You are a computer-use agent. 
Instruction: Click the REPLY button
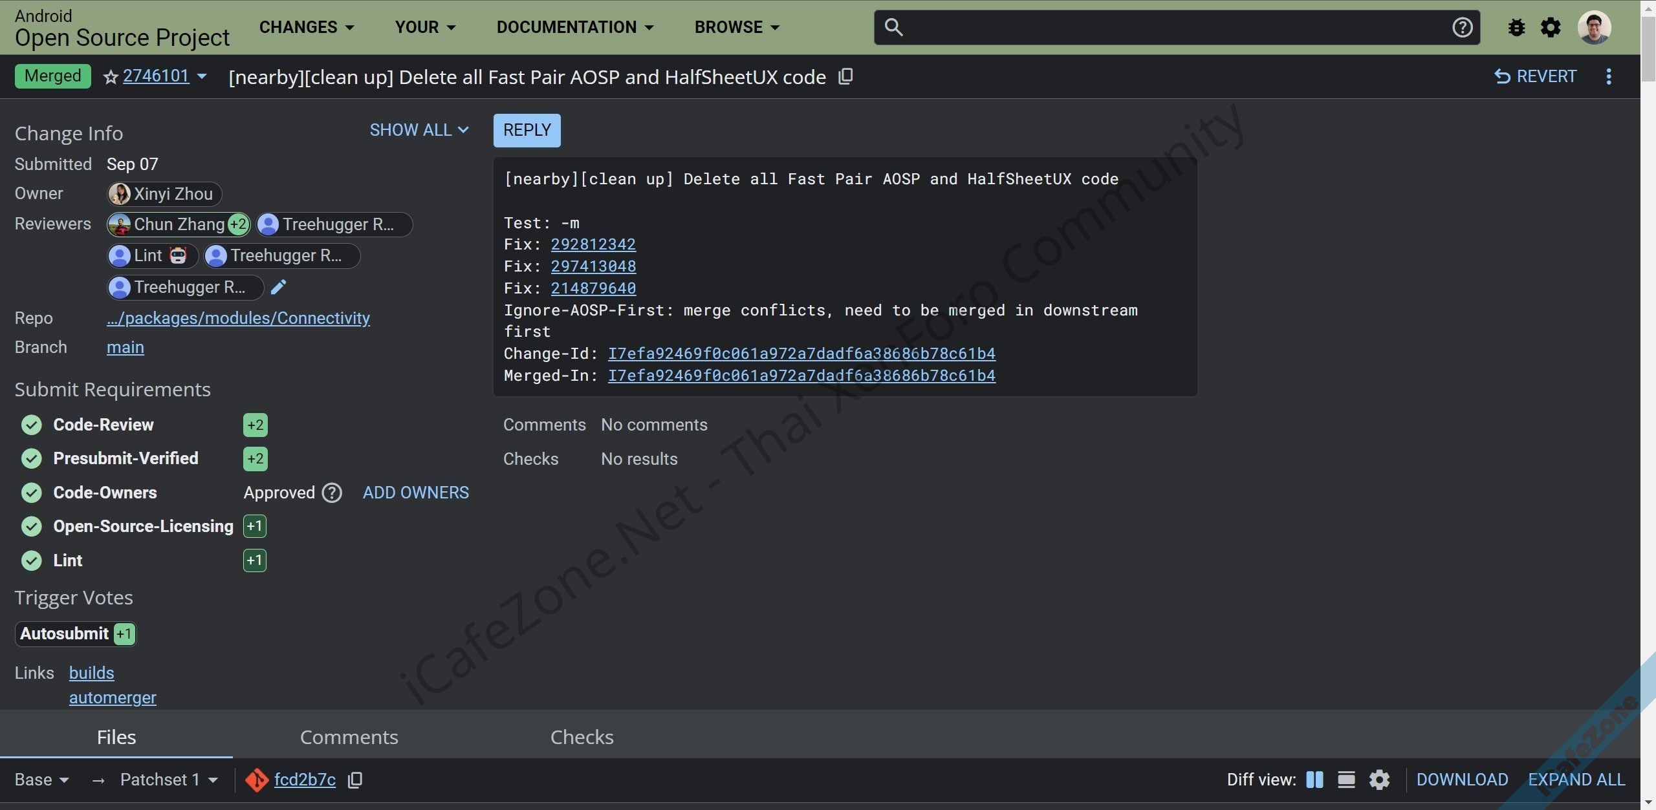(x=527, y=130)
